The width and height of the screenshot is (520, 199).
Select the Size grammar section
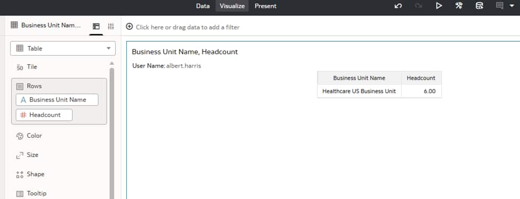(32, 155)
